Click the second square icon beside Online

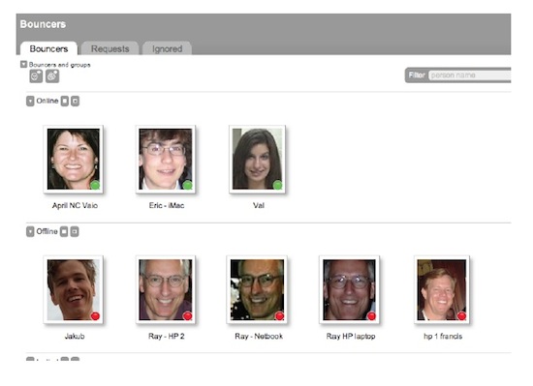click(x=76, y=101)
